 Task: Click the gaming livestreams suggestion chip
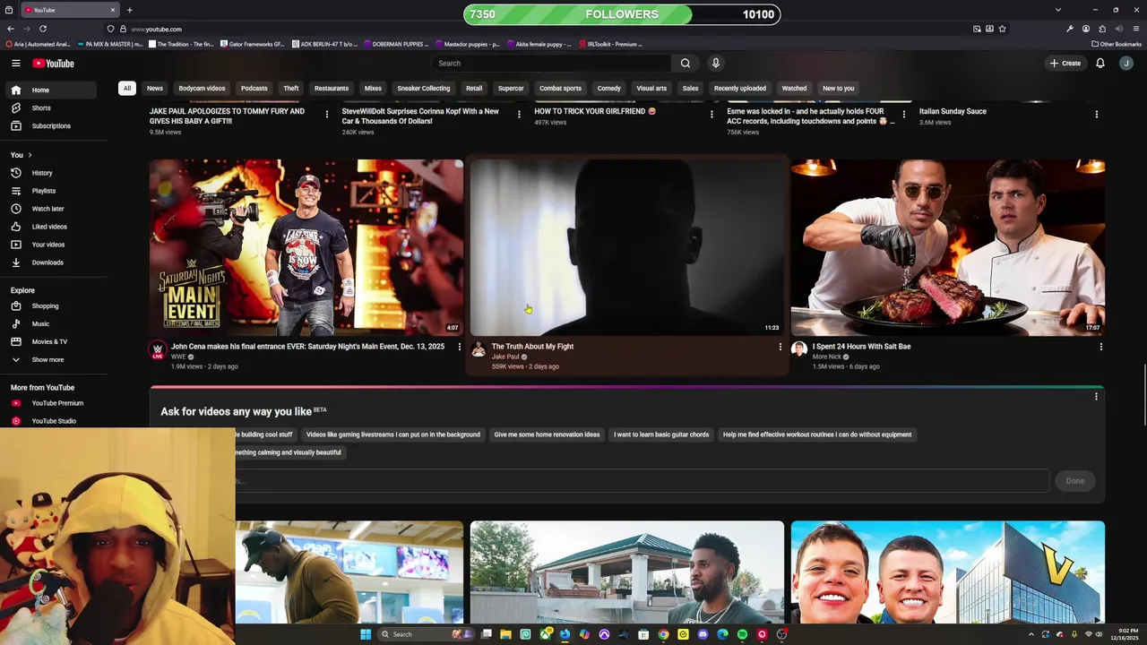click(x=393, y=434)
